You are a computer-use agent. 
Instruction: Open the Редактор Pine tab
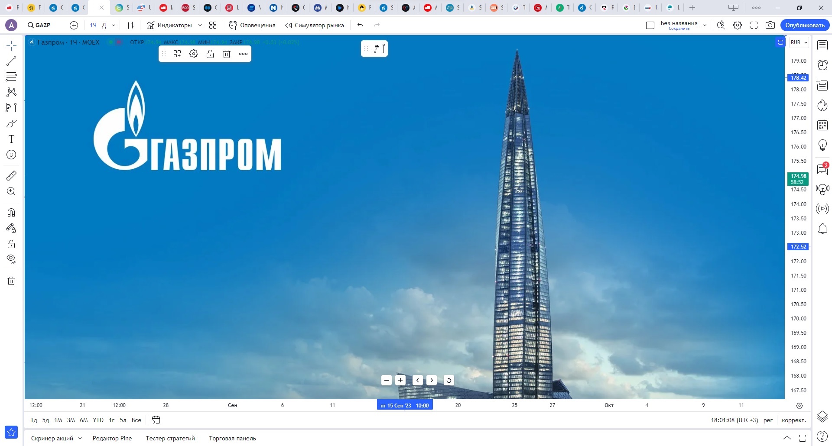[x=112, y=438]
